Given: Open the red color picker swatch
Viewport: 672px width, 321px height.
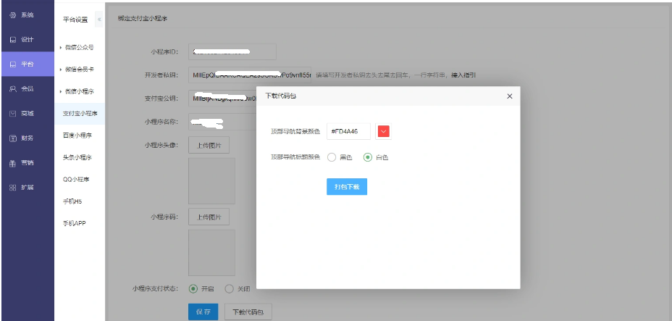Looking at the screenshot, I should [384, 131].
